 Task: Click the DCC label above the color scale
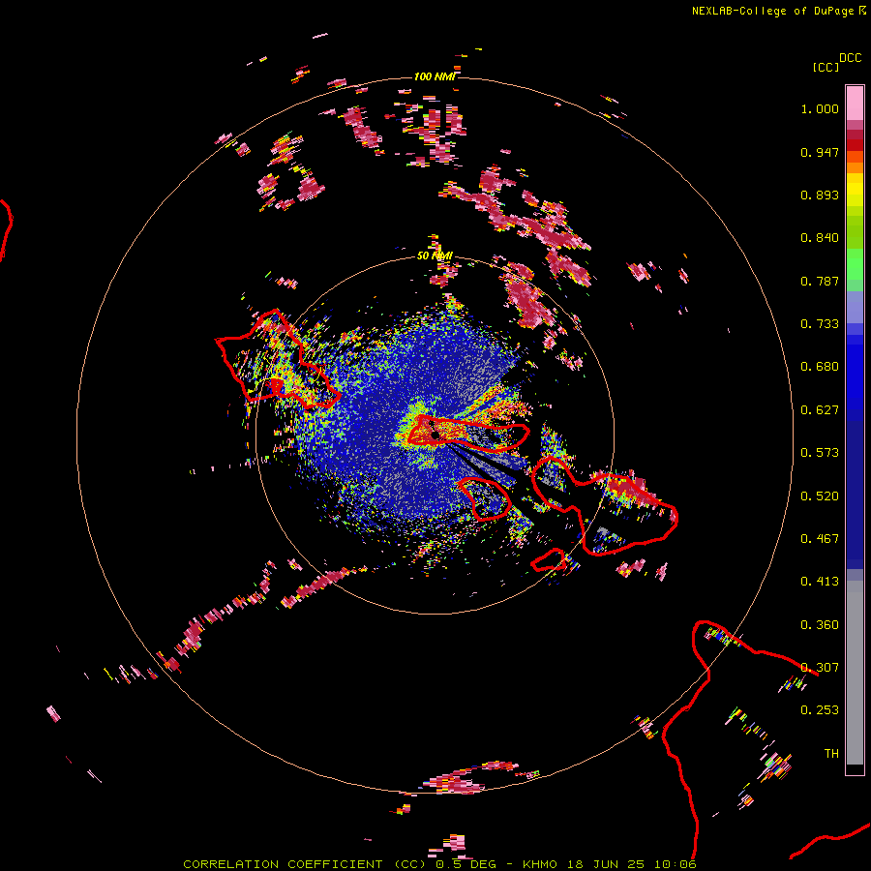(x=851, y=58)
